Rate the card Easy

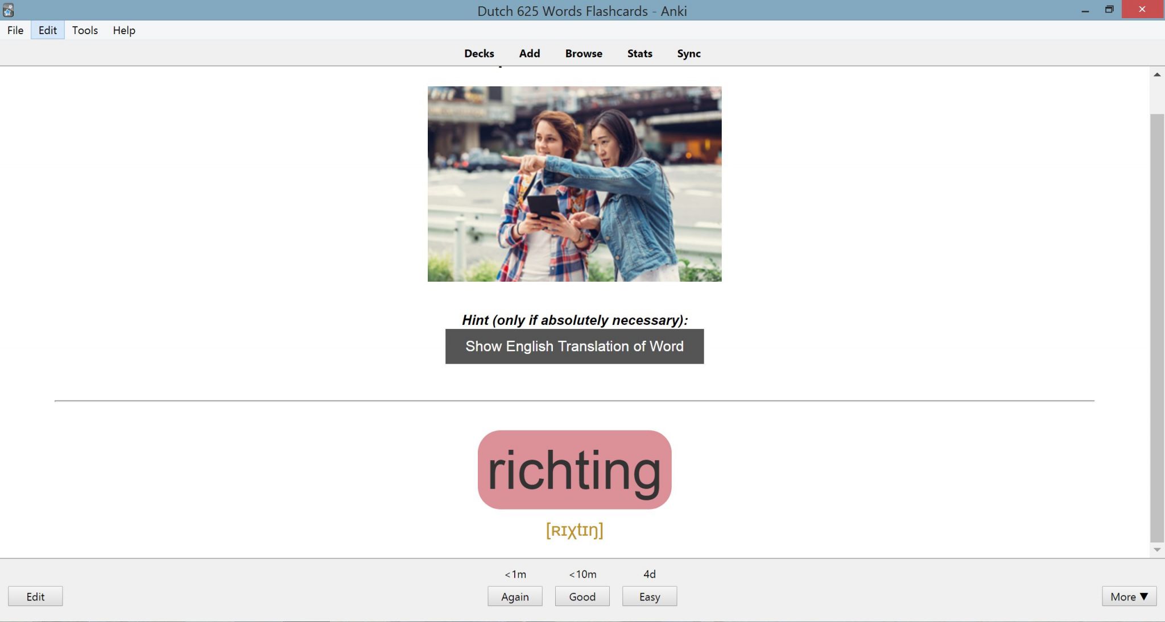tap(649, 596)
